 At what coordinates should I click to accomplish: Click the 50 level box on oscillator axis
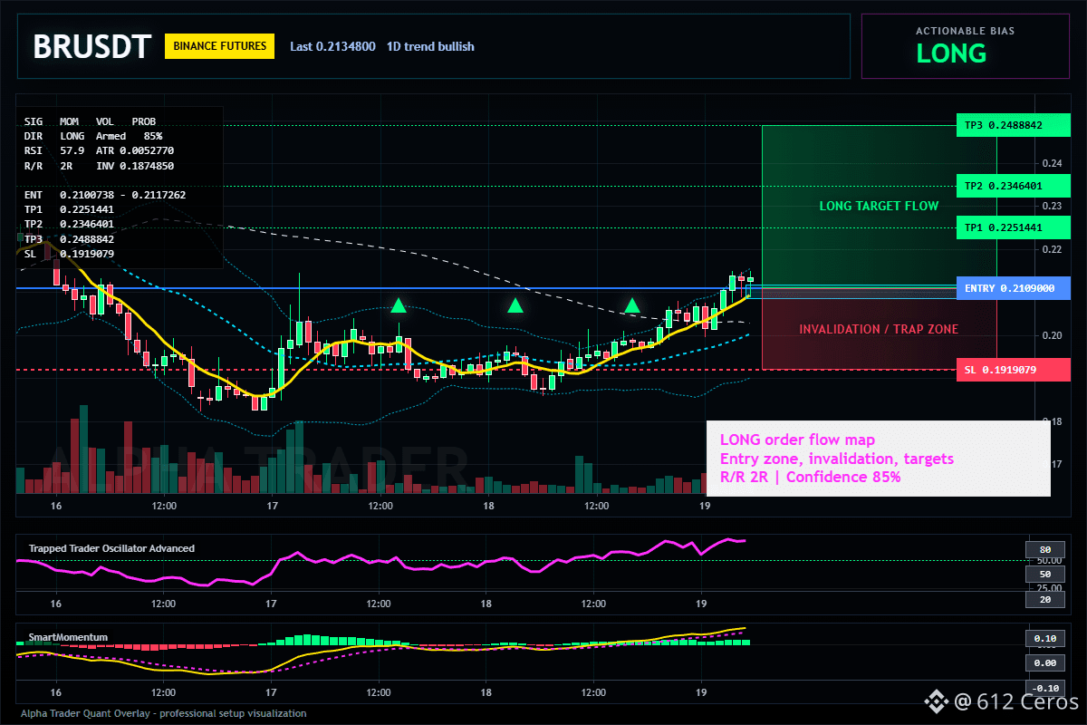(x=1044, y=575)
